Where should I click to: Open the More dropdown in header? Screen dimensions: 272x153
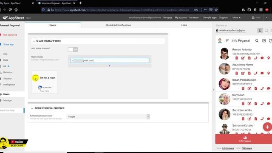click(236, 17)
